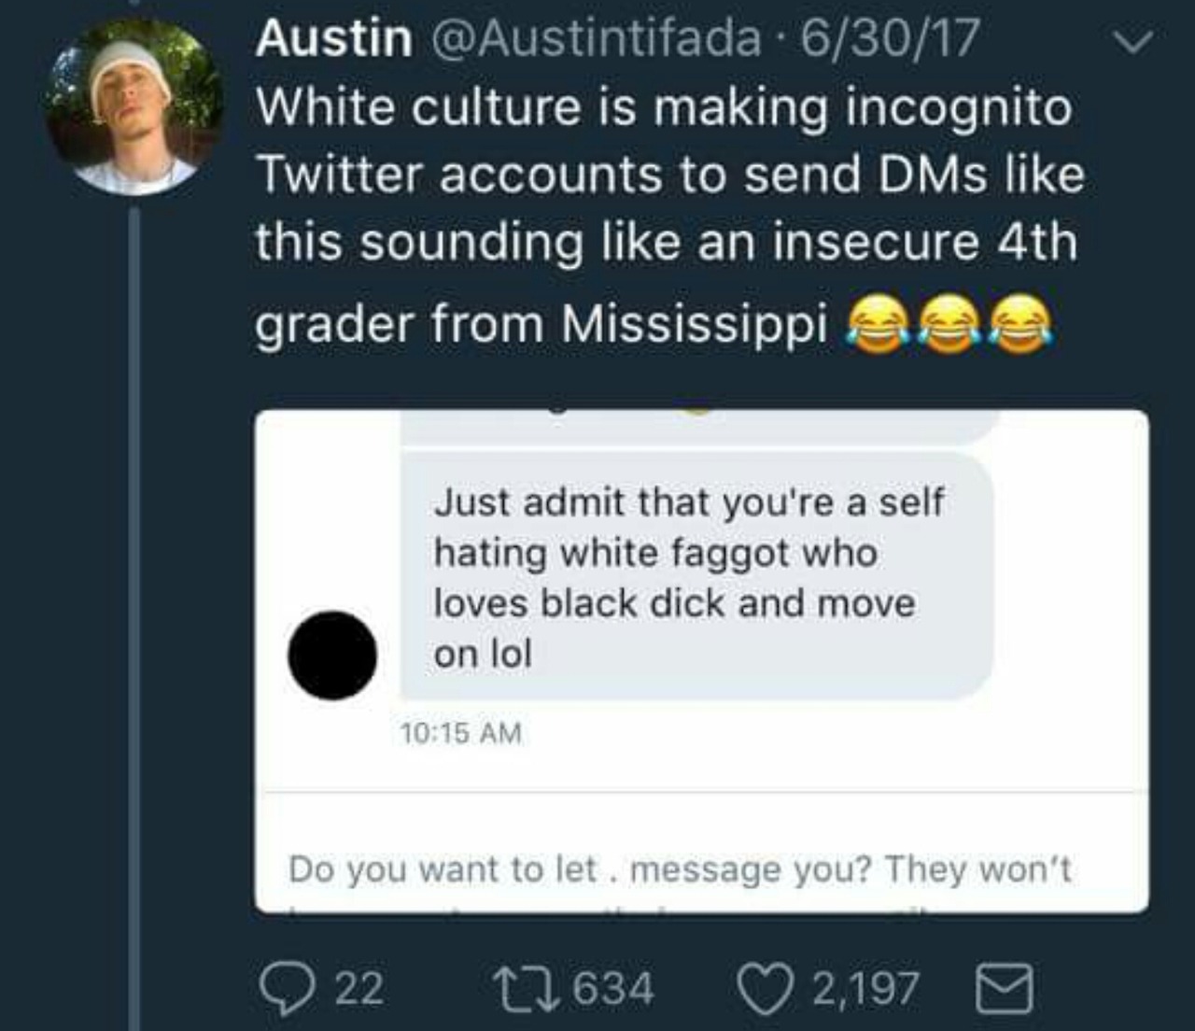Click the @Austintifada handle
Viewport: 1195px width, 1031px height.
click(x=594, y=38)
